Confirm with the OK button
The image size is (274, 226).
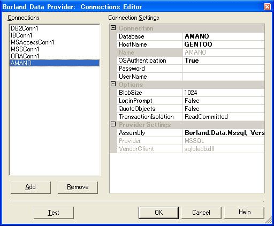click(x=158, y=213)
